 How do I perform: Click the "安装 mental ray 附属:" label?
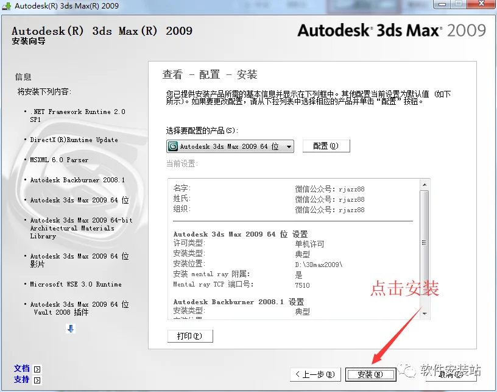(x=211, y=274)
